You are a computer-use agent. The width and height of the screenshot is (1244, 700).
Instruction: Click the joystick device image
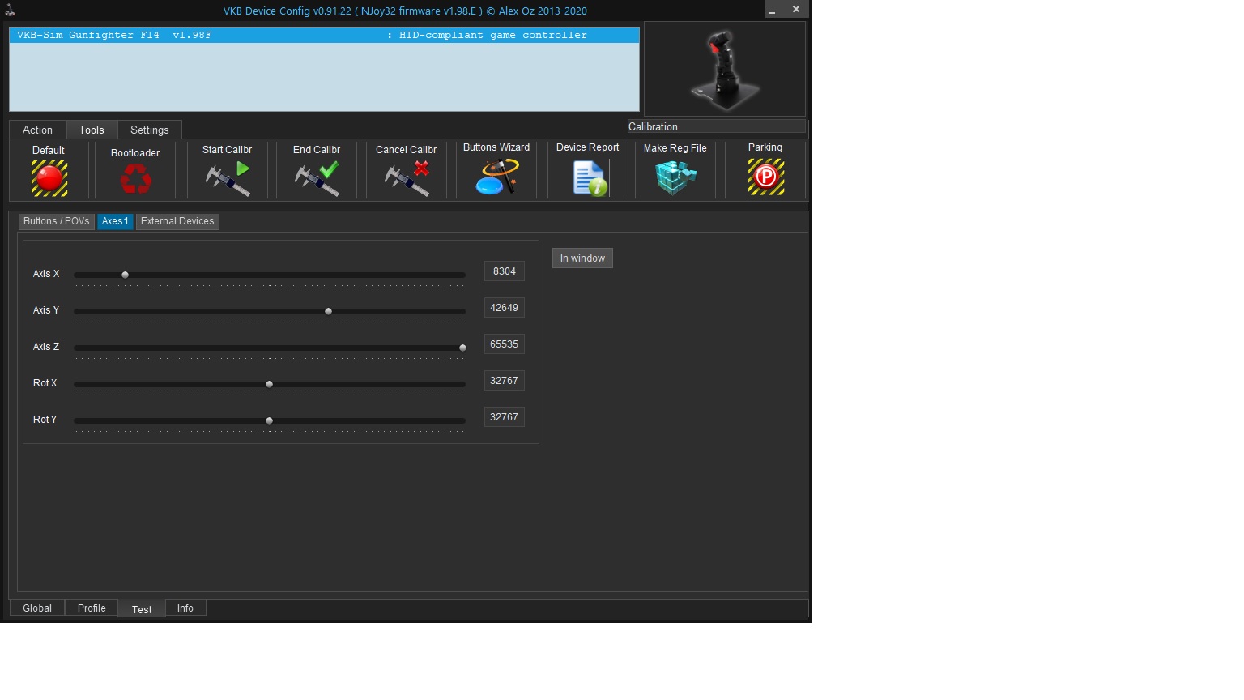[725, 70]
